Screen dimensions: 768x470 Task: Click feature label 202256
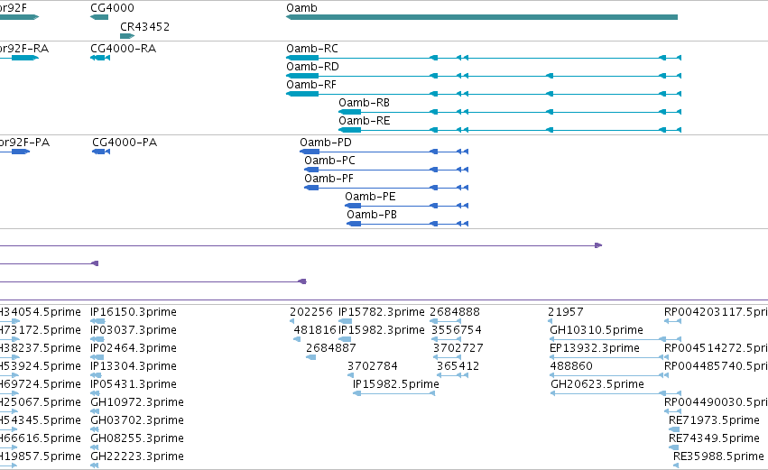pos(311,312)
